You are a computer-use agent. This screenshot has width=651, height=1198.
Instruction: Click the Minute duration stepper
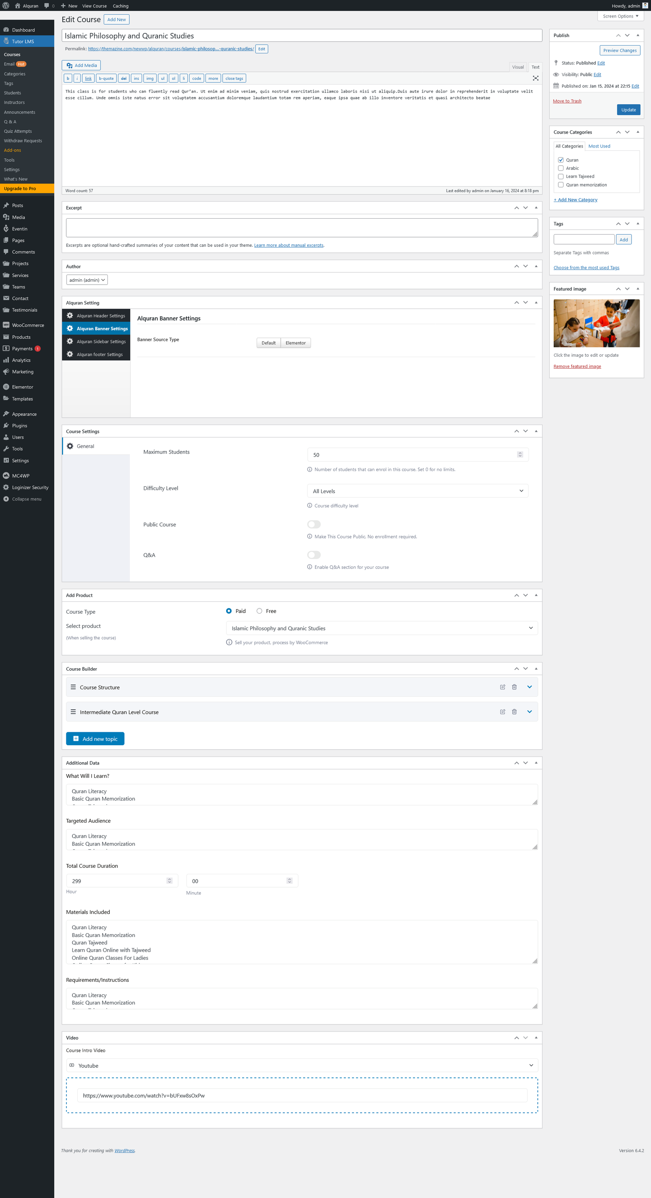(289, 881)
